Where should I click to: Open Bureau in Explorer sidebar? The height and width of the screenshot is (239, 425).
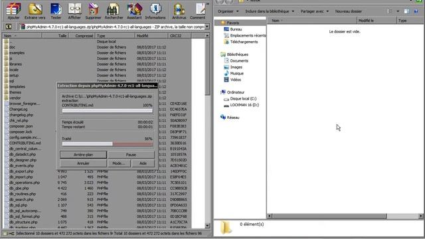point(236,29)
